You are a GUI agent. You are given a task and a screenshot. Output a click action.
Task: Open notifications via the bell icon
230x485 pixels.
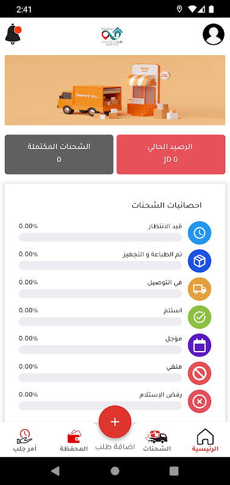pos(13,34)
